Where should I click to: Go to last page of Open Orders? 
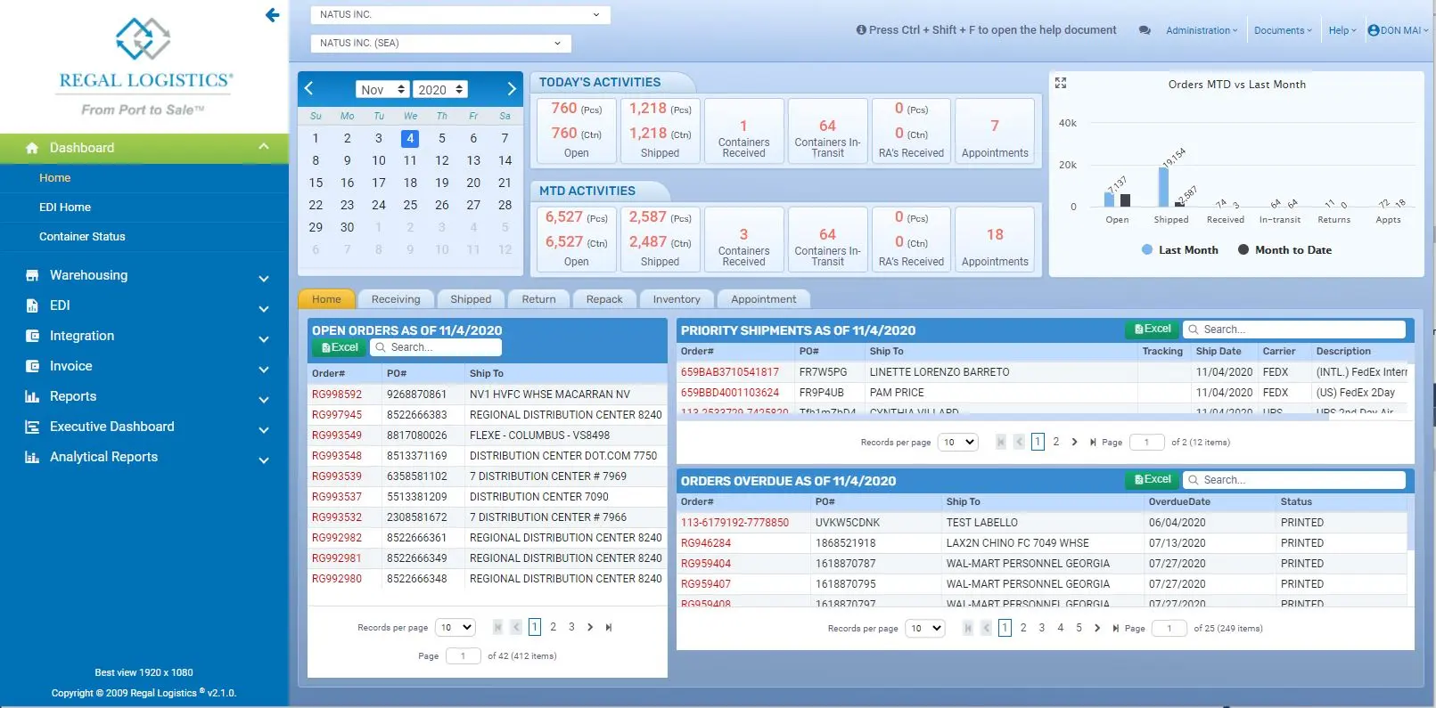pos(609,628)
